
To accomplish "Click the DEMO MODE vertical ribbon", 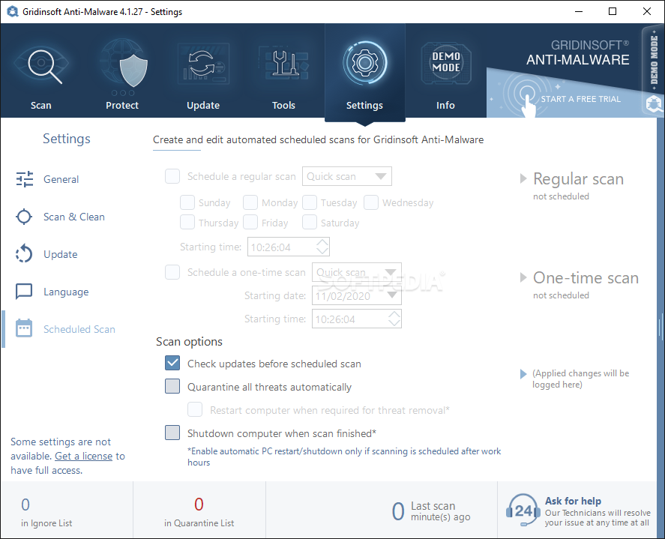I will click(x=654, y=60).
